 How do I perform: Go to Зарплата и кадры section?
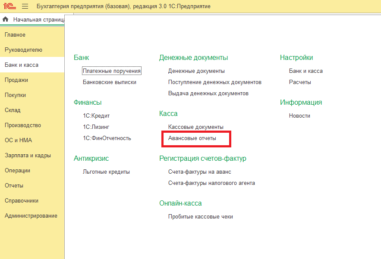[28, 156]
